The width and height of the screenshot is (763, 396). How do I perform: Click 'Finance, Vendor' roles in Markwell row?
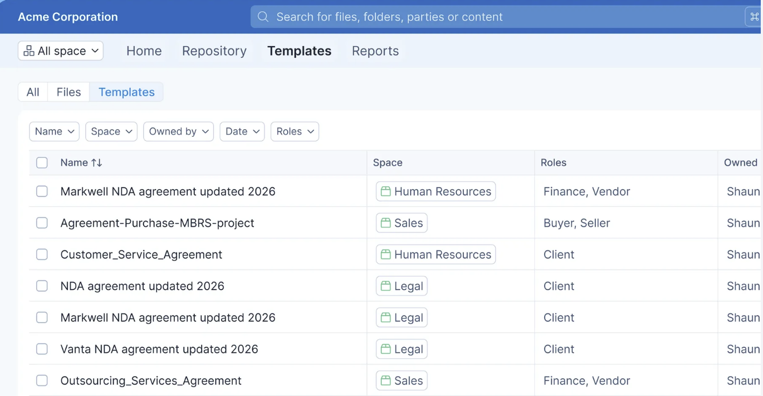[586, 191]
